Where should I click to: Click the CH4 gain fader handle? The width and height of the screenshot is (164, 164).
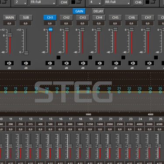(x=99, y=29)
